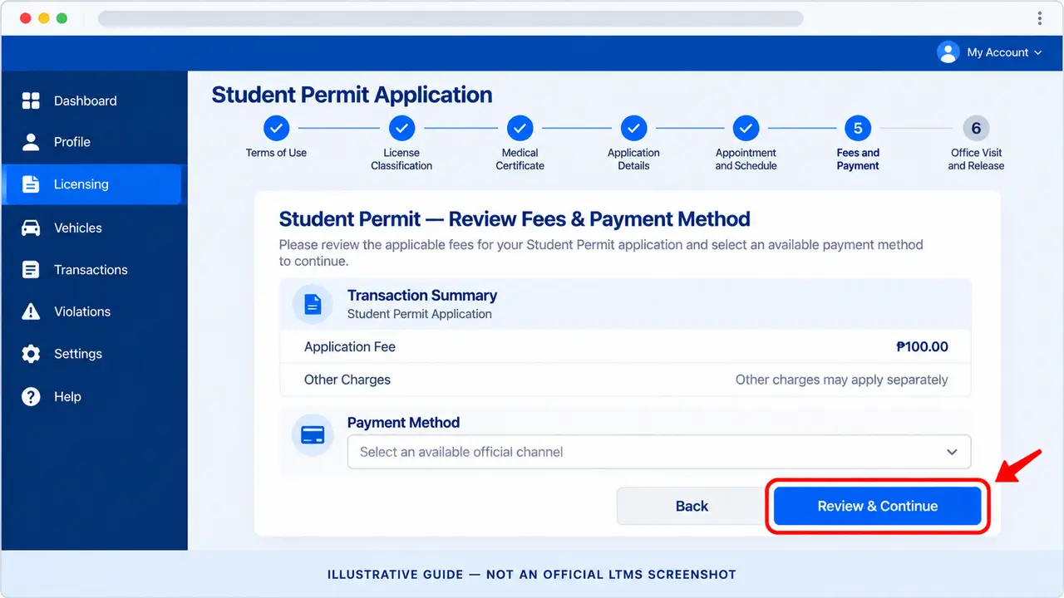Viewport: 1064px width, 598px height.
Task: Click the Help question mark icon
Action: (x=31, y=396)
